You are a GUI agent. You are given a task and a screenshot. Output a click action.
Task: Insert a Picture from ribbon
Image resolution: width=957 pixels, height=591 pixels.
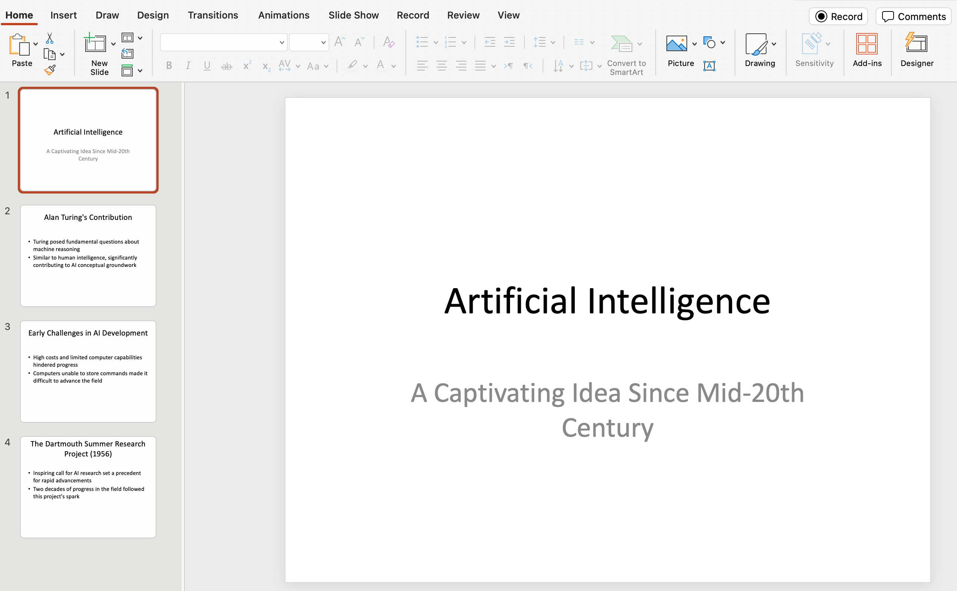click(676, 44)
